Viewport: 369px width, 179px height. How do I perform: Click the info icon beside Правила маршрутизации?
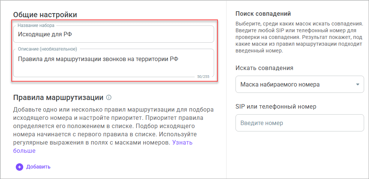point(109,97)
